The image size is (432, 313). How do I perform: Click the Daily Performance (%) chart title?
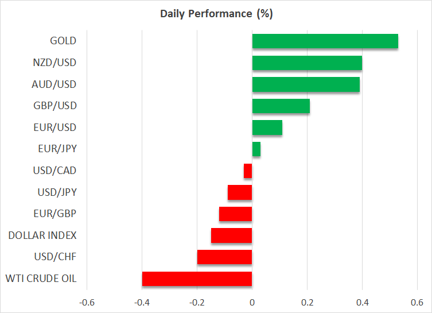[216, 14]
